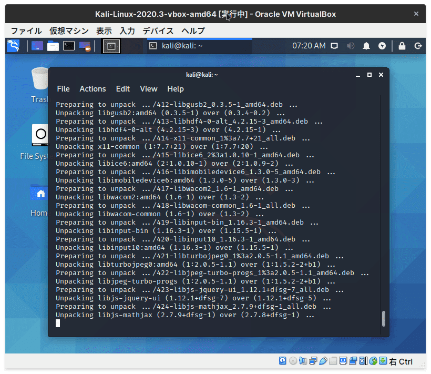This screenshot has height=374, width=431.
Task: Click the line "Unpacking libjs-mathjax (2.7.9+dfsg-1)"
Action: point(184,315)
